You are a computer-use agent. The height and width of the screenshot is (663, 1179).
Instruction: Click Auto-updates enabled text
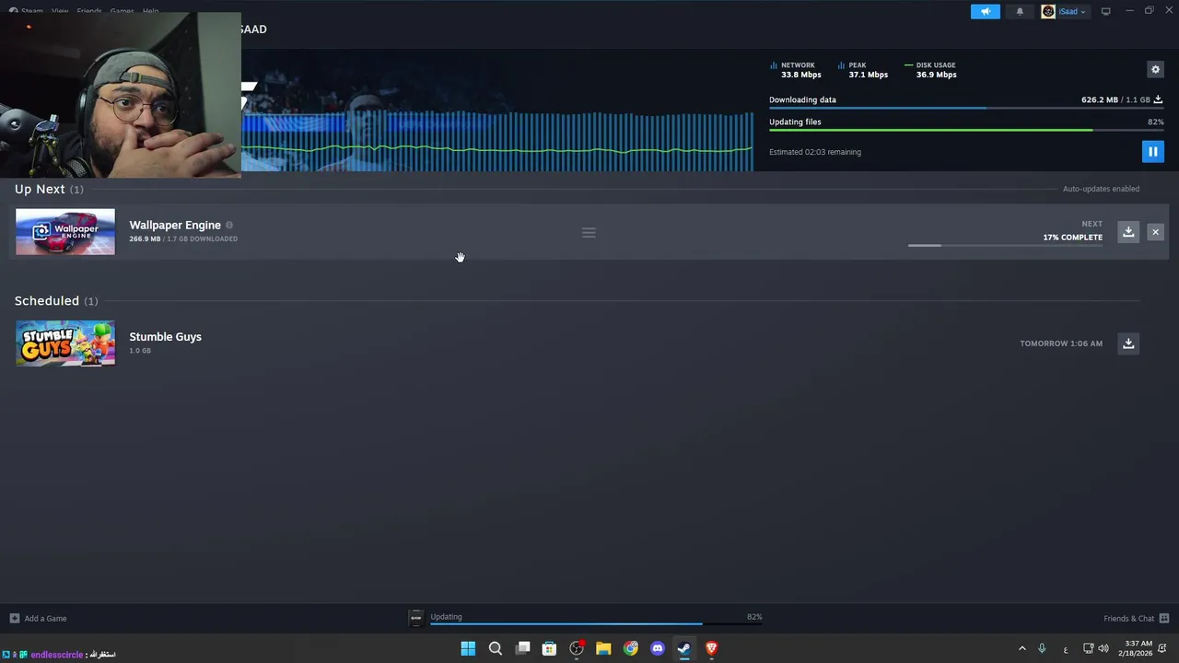1101,189
